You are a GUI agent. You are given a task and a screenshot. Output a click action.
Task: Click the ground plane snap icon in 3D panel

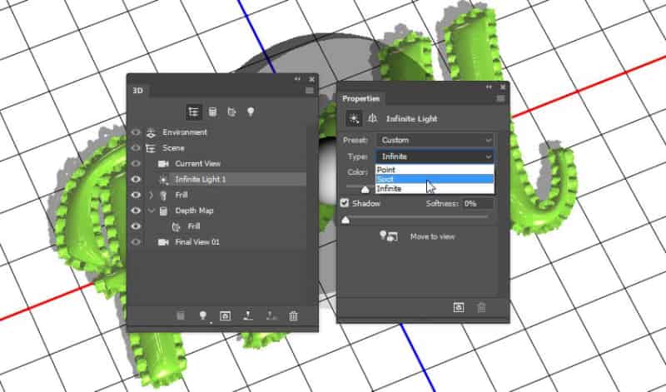248,315
